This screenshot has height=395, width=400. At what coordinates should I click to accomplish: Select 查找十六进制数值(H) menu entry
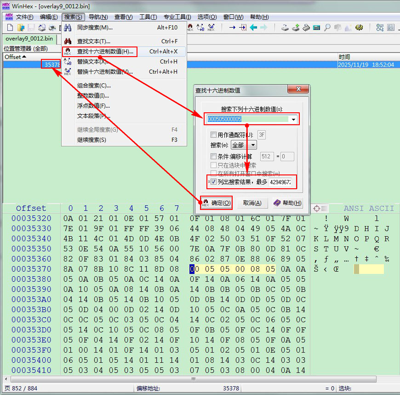click(x=124, y=52)
